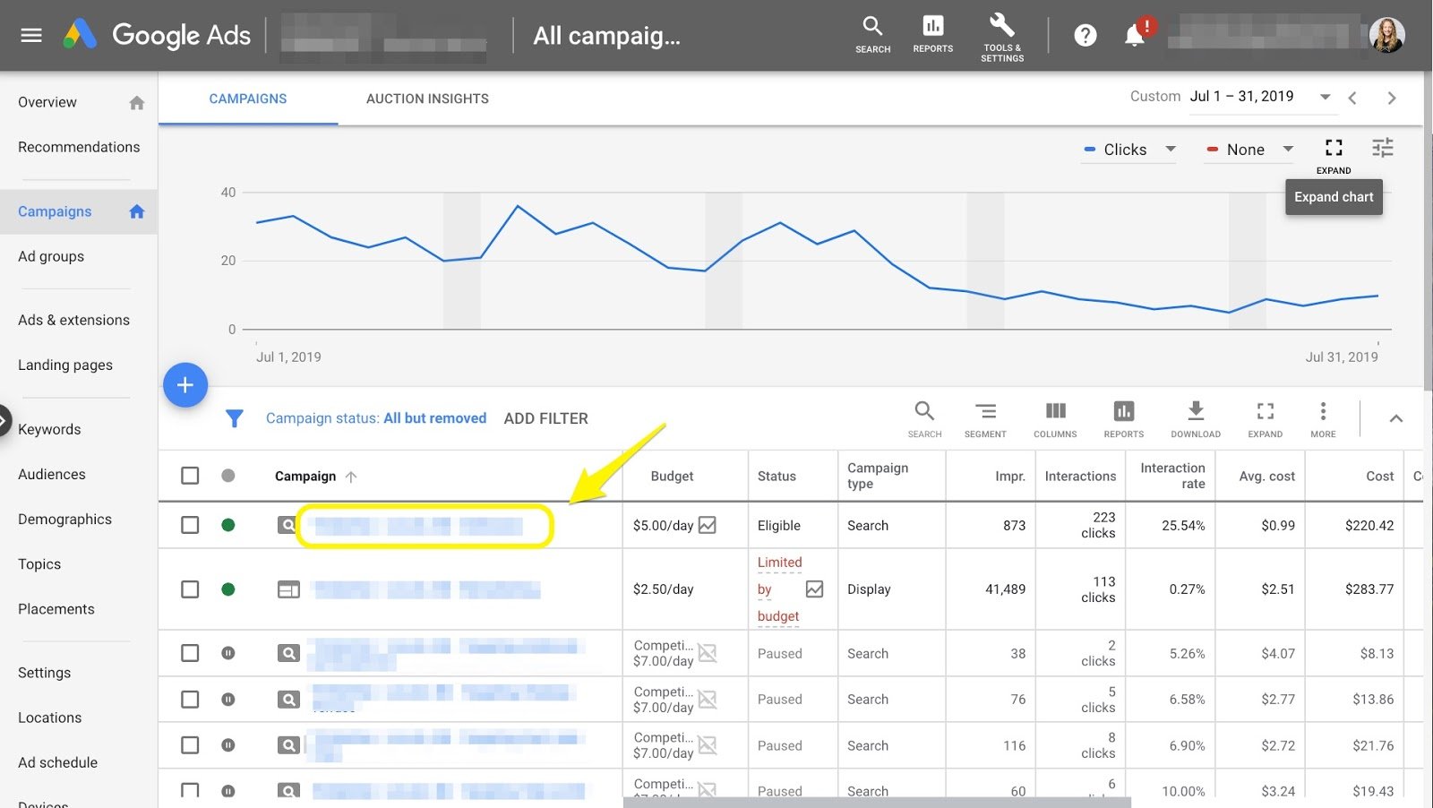Expand table to full screen
1433x808 pixels.
[1265, 419]
